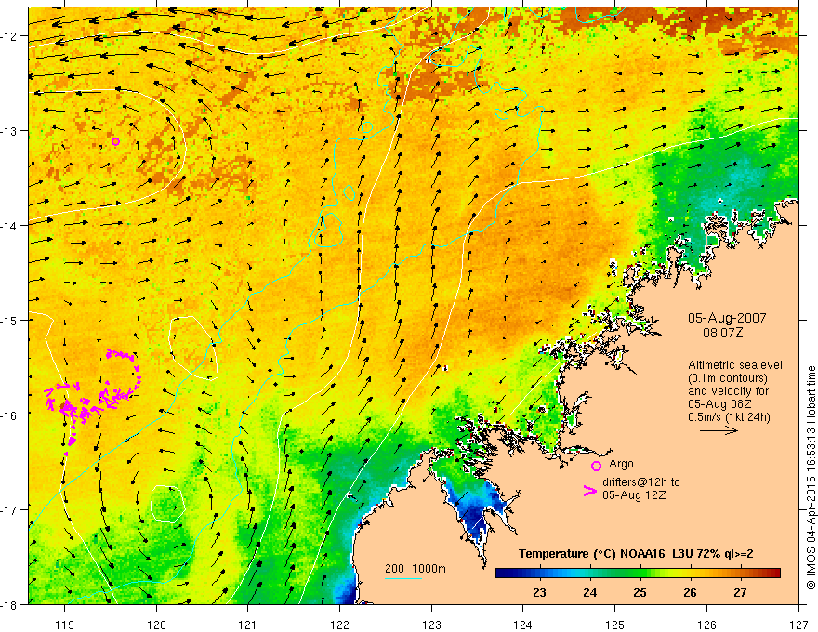
Task: Click the 'Altimetric sealevel' legend text
Action: pyautogui.click(x=735, y=365)
